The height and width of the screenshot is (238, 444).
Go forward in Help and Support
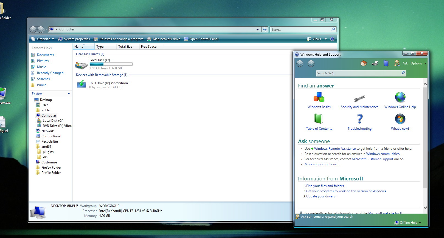(x=311, y=64)
